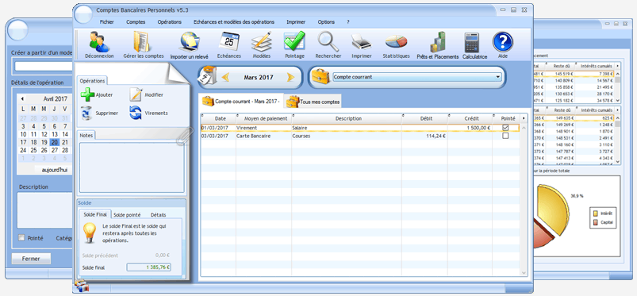Click the transactions table scroll down arrow

(524, 273)
